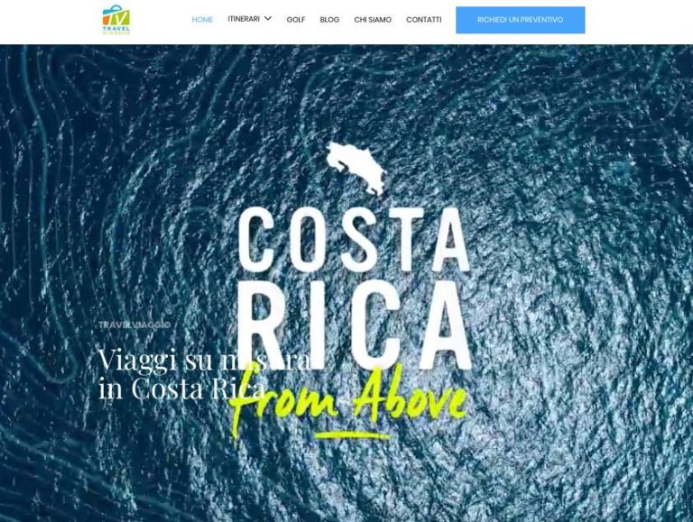Open the Itinerari menu label
The image size is (693, 522).
click(244, 19)
